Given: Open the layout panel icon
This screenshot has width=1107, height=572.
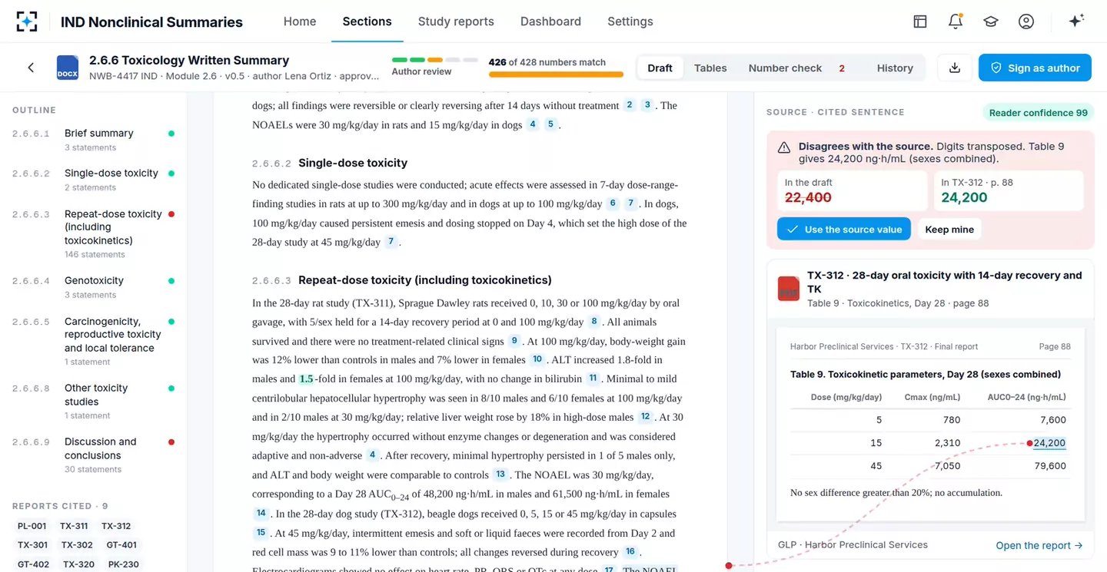Looking at the screenshot, I should (x=920, y=21).
